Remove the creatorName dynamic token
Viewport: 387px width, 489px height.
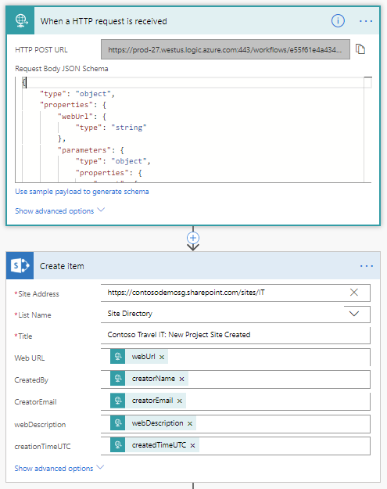181,379
